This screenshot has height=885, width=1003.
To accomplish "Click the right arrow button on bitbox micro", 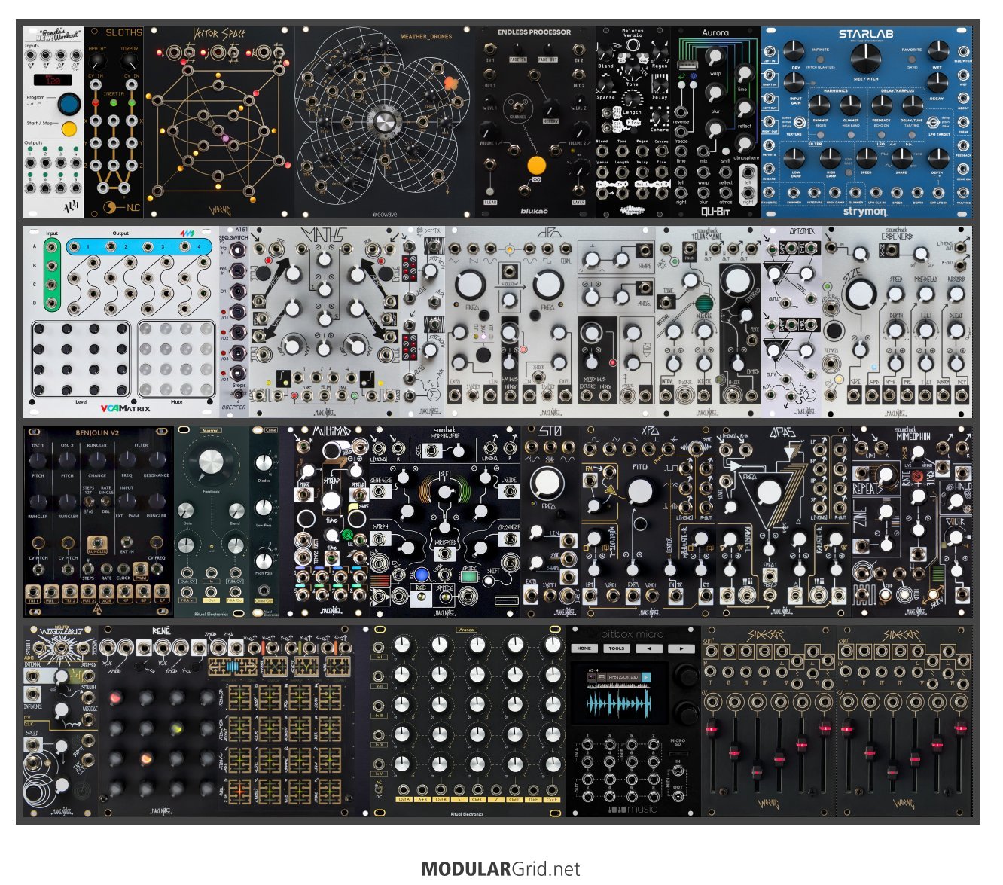I will pos(681,648).
